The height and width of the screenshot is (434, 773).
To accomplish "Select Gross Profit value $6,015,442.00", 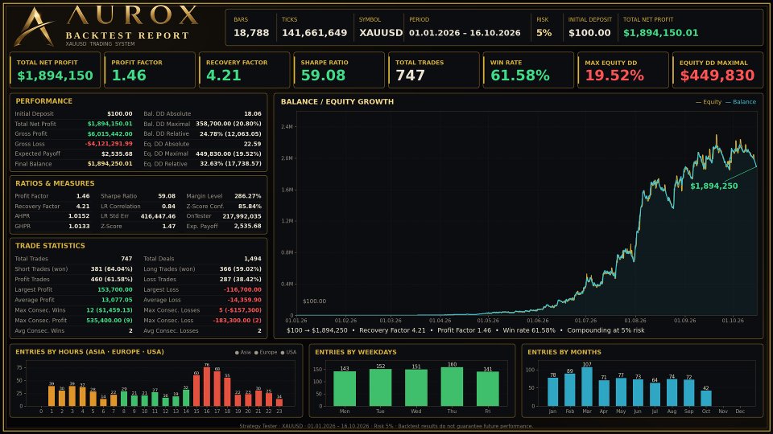I will pyautogui.click(x=110, y=134).
